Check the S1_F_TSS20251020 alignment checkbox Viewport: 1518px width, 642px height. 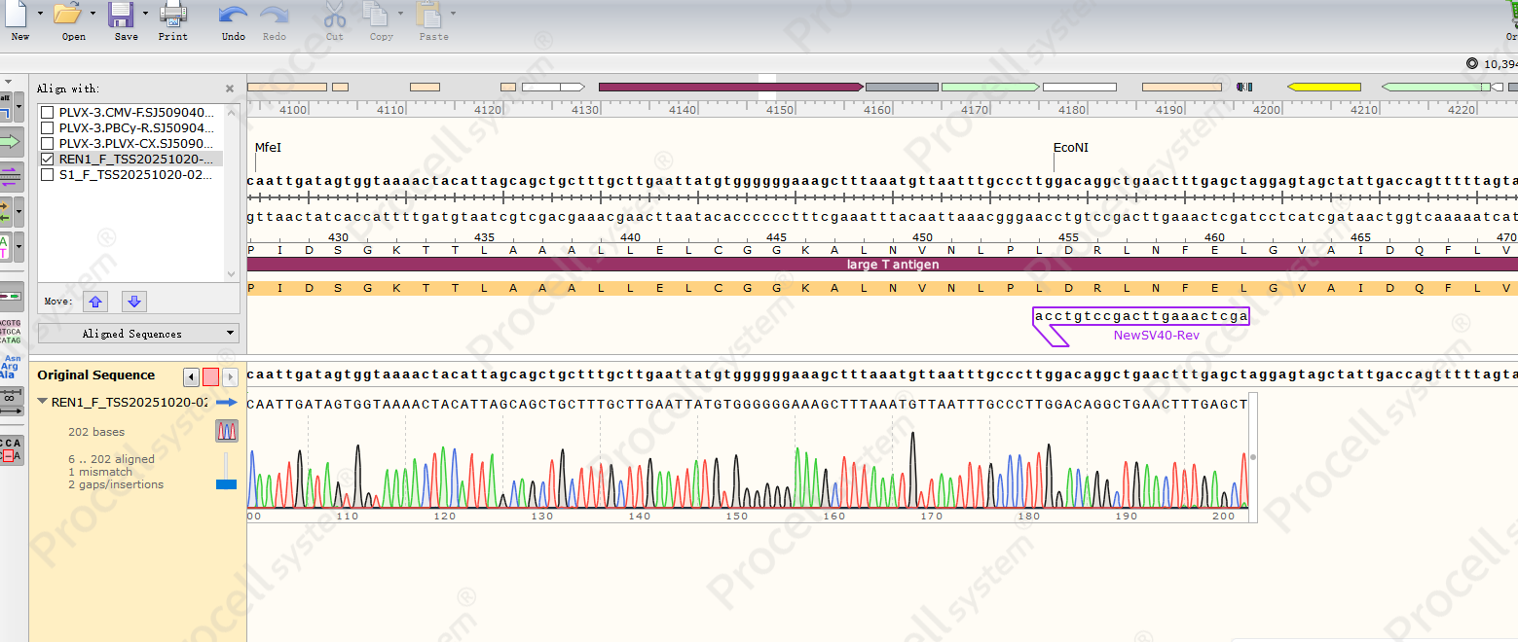point(46,173)
